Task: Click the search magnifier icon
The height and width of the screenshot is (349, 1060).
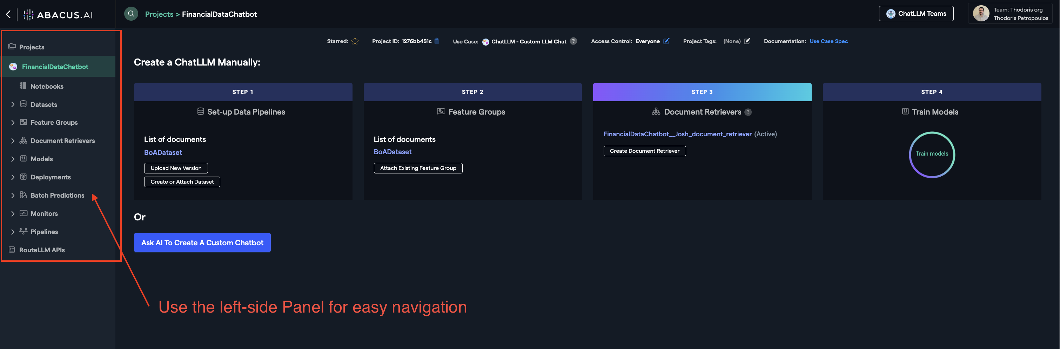Action: 131,14
